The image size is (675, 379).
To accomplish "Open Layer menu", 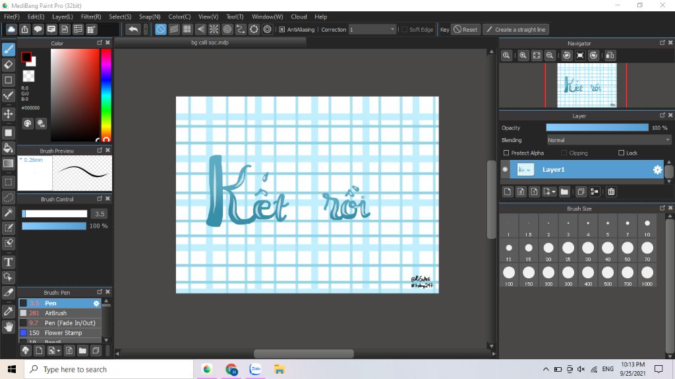I will [63, 16].
